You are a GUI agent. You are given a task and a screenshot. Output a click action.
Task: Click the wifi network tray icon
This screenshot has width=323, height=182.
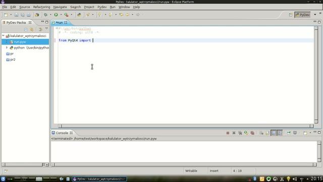coord(301,179)
